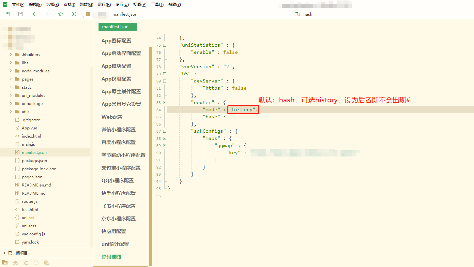Screen dimensions: 474x267
Task: Expand the 已关闭项目 section
Action: pyautogui.click(x=4, y=253)
